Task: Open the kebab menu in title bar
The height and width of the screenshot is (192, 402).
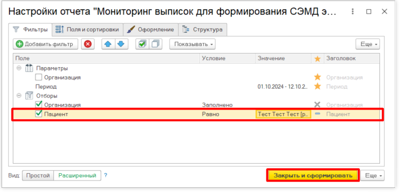Action: pos(353,11)
